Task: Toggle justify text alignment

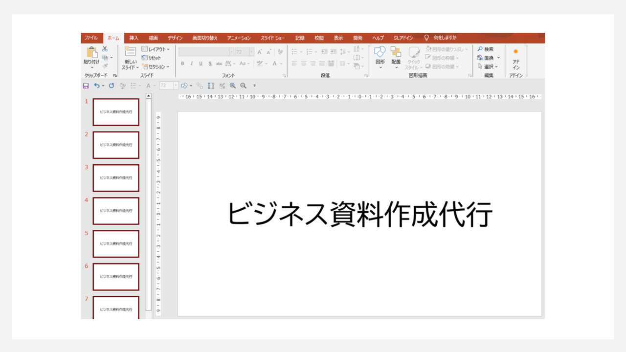Action: click(x=322, y=64)
